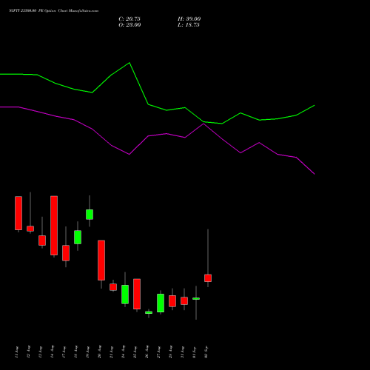Click the NIFTY PE Option chart title

click(x=53, y=10)
